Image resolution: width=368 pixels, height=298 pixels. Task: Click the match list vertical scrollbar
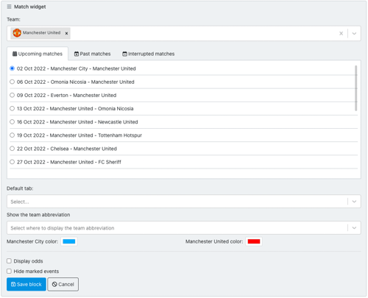pyautogui.click(x=355, y=88)
